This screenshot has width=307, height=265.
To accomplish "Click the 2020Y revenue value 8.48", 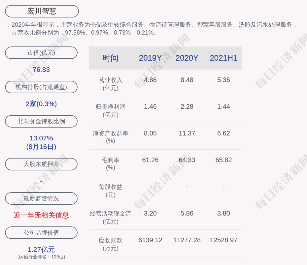I will [x=187, y=80].
